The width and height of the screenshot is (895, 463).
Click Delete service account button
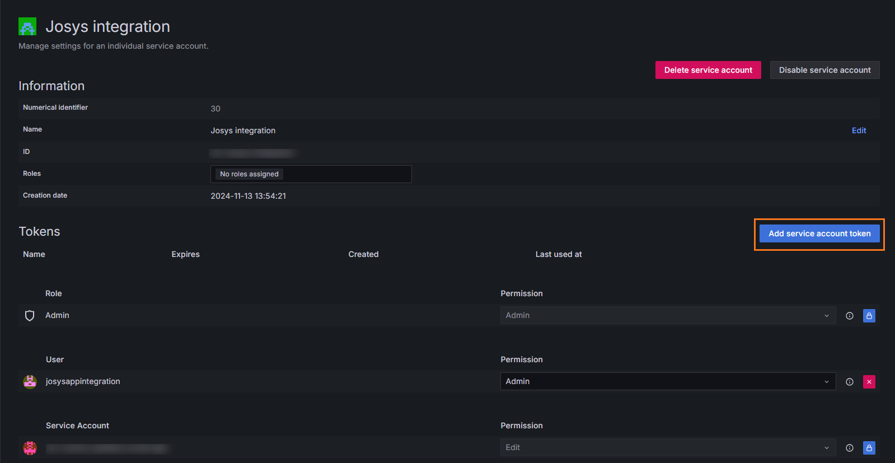(708, 70)
